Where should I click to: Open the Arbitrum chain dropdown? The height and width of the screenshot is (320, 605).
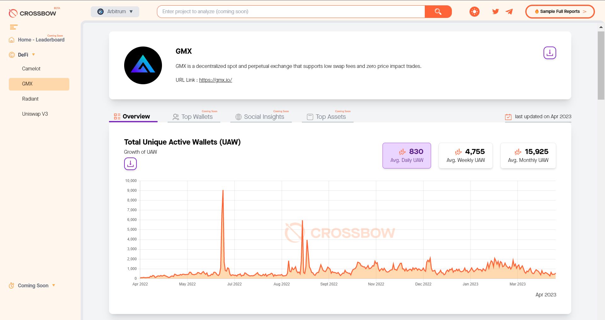[x=115, y=12]
